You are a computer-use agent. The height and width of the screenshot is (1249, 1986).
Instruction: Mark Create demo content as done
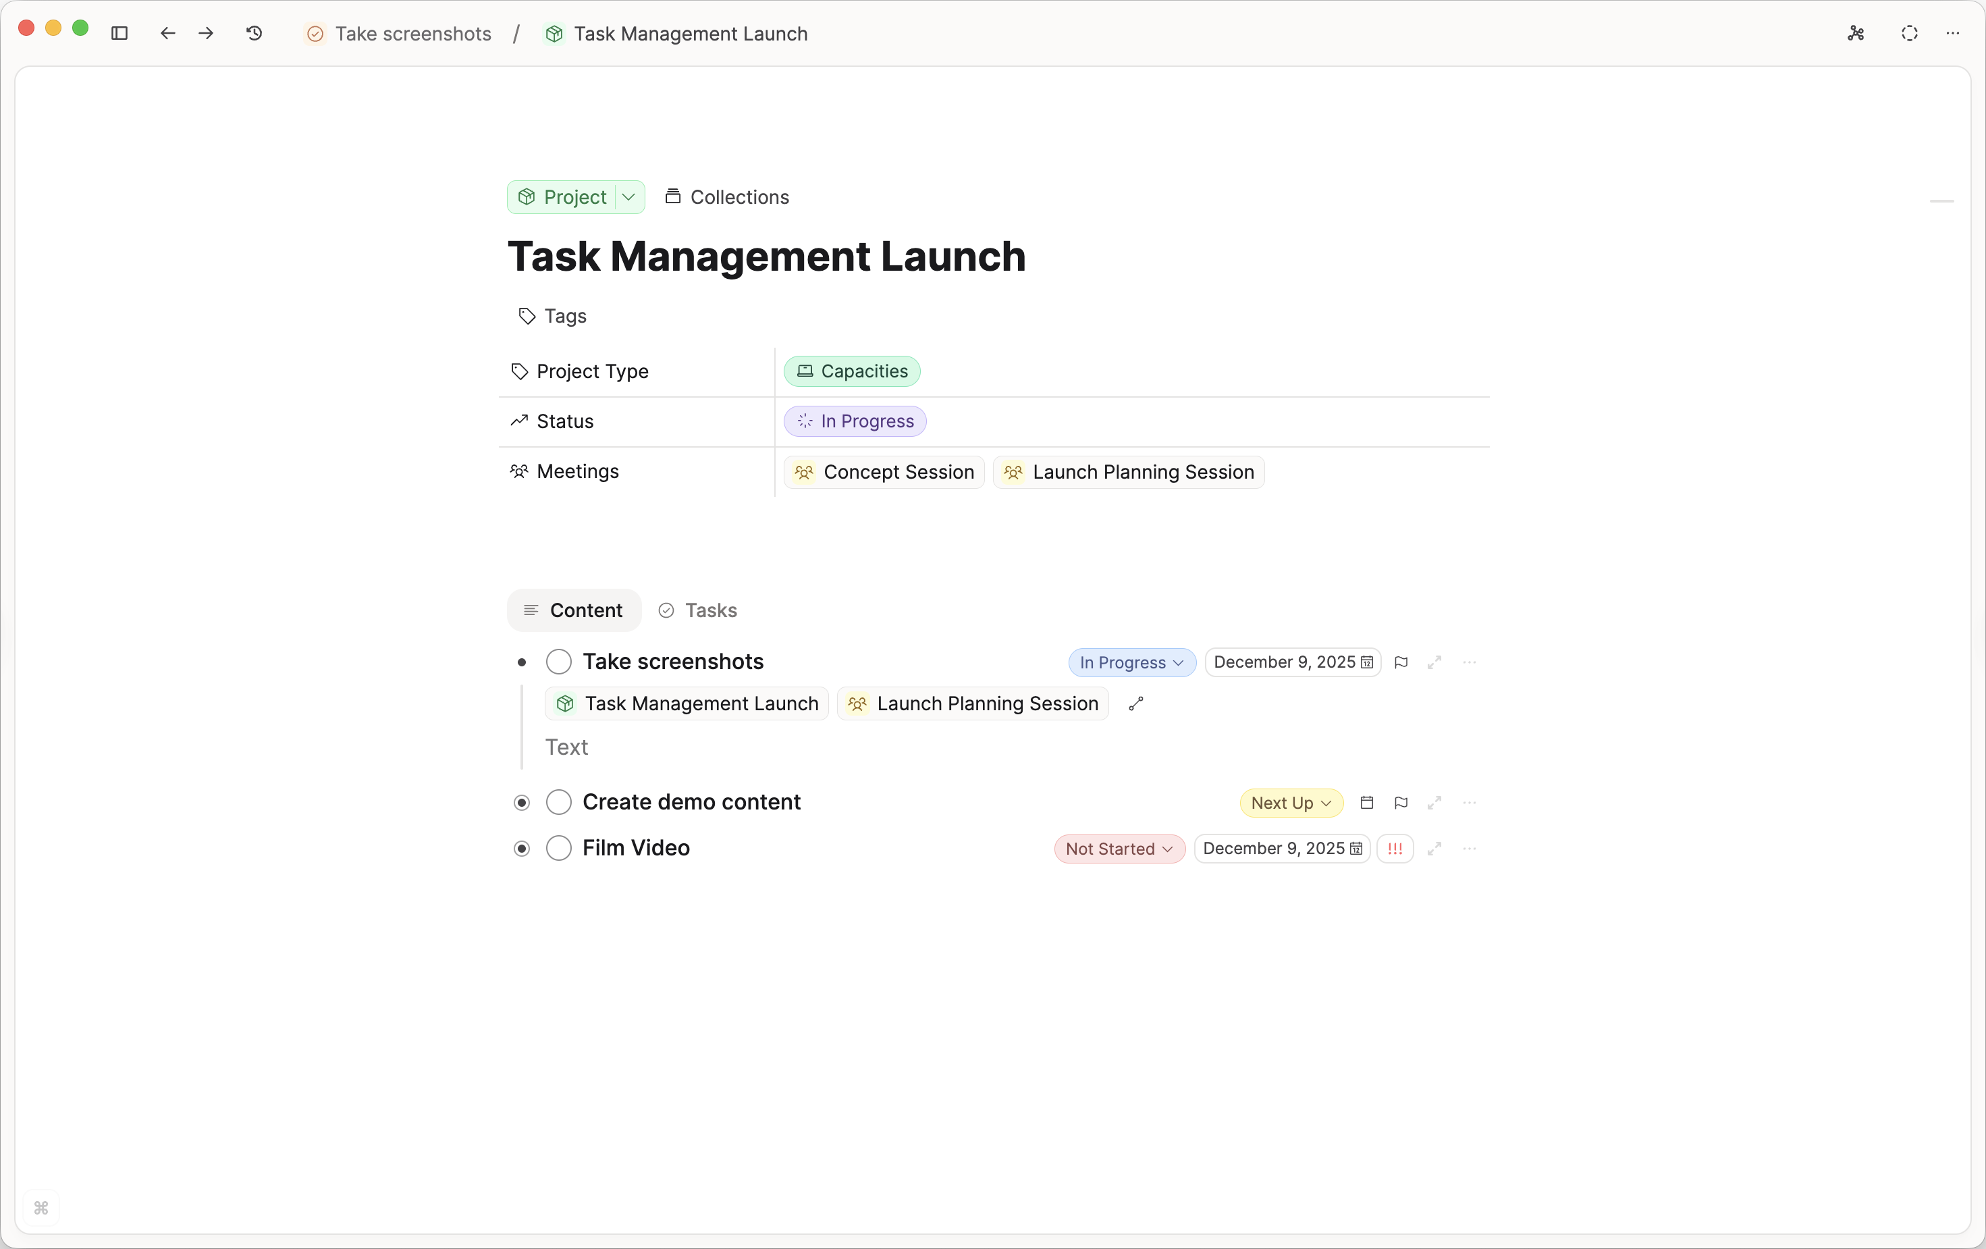pos(559,802)
